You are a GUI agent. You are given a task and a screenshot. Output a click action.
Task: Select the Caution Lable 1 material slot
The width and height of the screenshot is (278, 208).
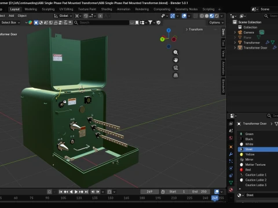pos(258,175)
